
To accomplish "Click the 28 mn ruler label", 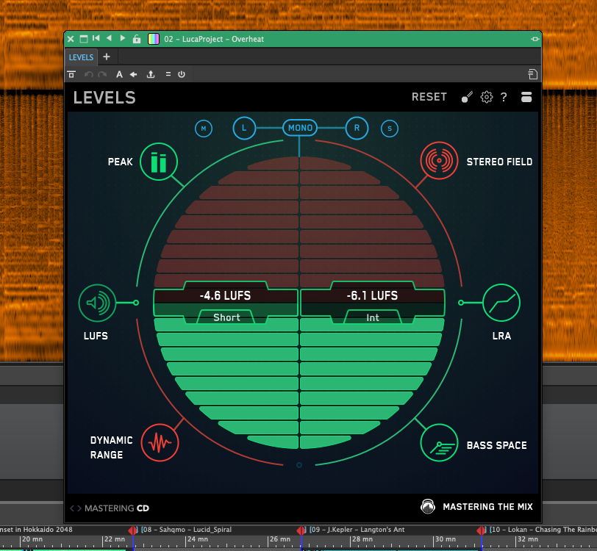I will (362, 539).
